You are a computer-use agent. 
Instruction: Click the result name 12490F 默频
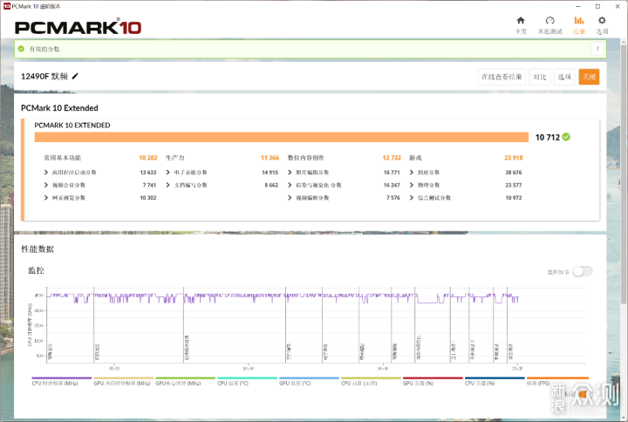coord(44,76)
